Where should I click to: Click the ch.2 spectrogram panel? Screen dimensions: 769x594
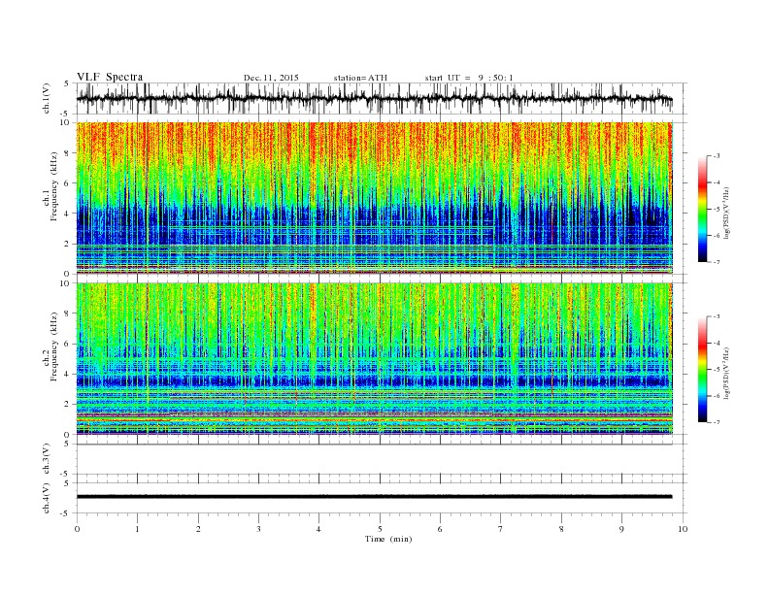[x=374, y=358]
